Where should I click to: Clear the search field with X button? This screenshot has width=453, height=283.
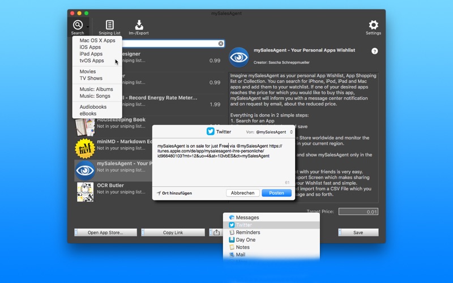point(221,44)
